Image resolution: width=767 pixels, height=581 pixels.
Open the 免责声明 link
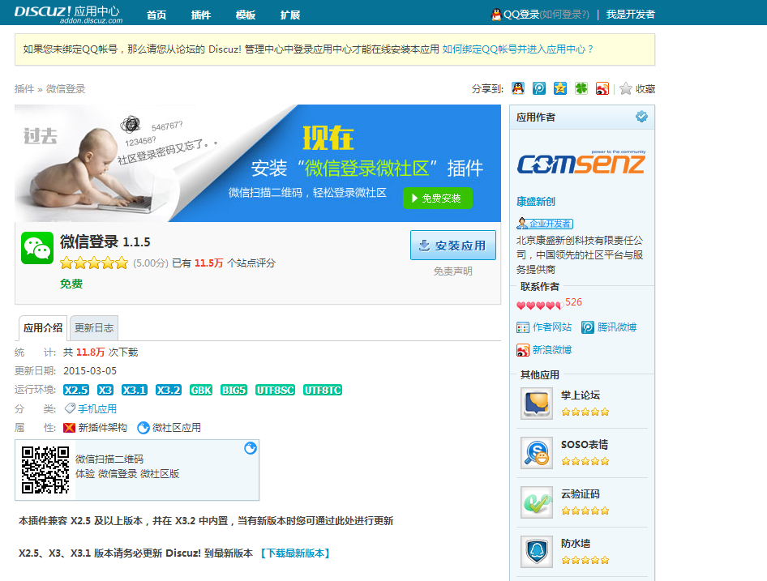pyautogui.click(x=453, y=271)
